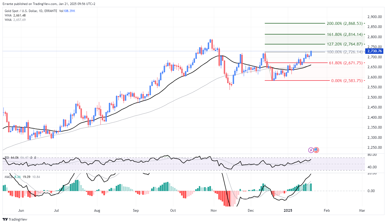Select the current price label 2,730.76
Image resolution: width=387 pixels, height=224 pixels.
374,51
